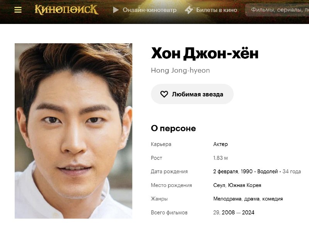Open the hamburger navigation menu
The image size is (309, 226).
(x=18, y=10)
